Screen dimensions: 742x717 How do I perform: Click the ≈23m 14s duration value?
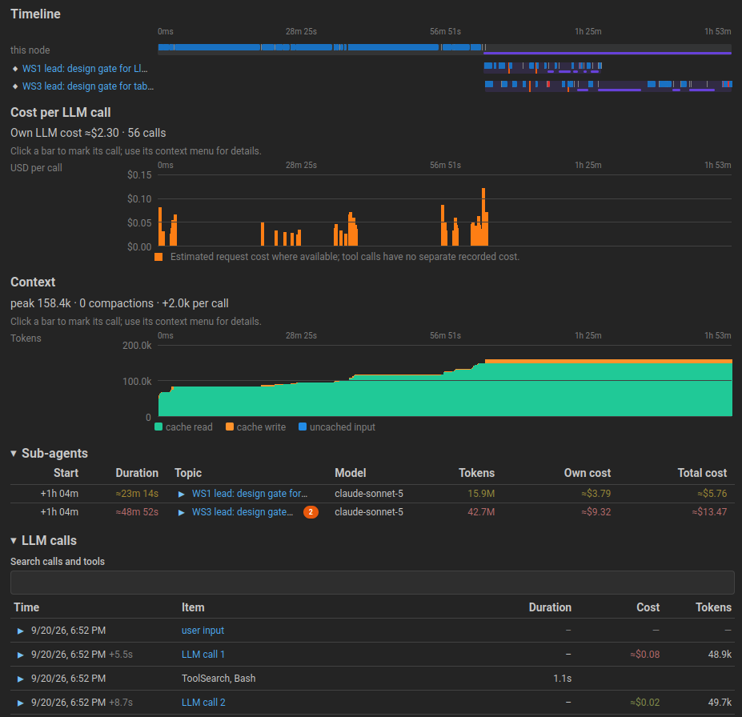(137, 493)
